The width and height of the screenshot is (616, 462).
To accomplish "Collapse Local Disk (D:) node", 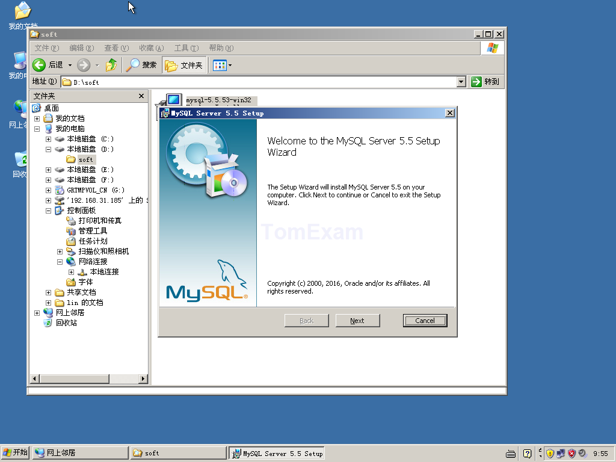I will tap(48, 149).
